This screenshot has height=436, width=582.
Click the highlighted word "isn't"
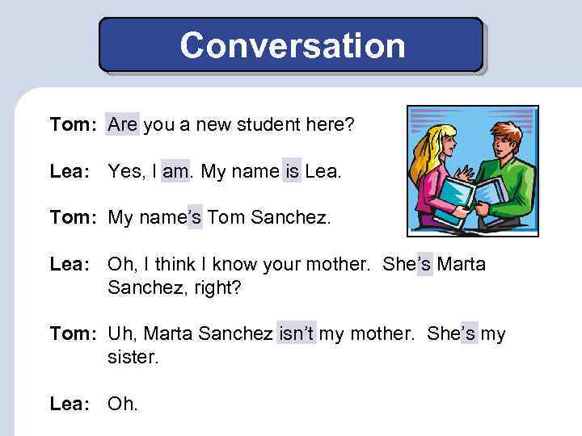[297, 334]
